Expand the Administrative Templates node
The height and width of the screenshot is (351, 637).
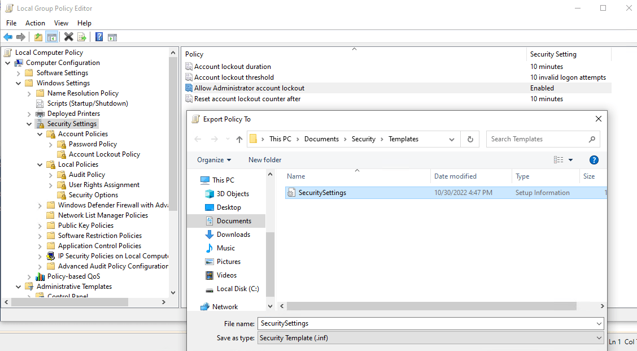18,286
